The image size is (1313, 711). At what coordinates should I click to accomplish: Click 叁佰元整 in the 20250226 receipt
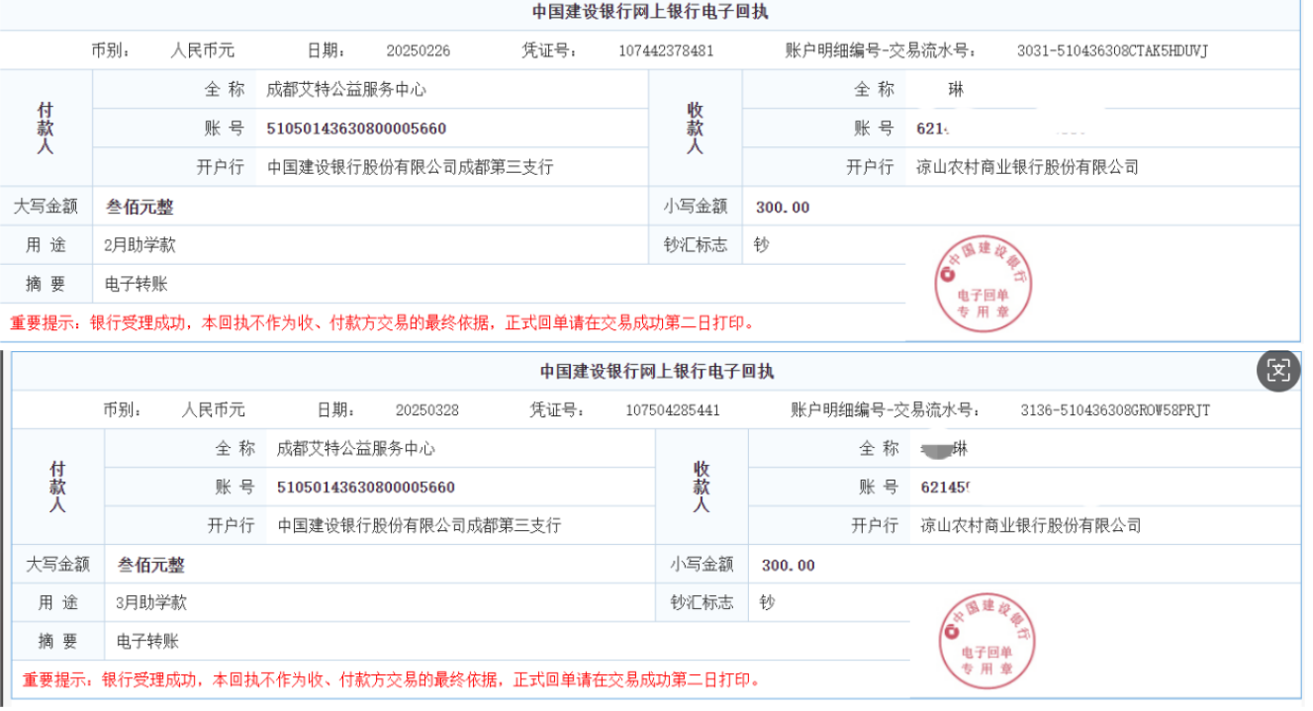tap(140, 207)
